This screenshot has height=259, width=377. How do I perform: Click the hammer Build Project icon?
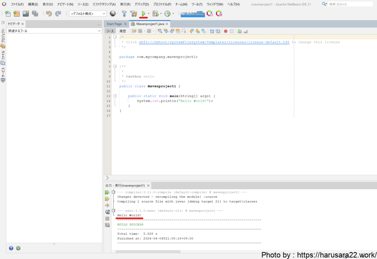124,14
